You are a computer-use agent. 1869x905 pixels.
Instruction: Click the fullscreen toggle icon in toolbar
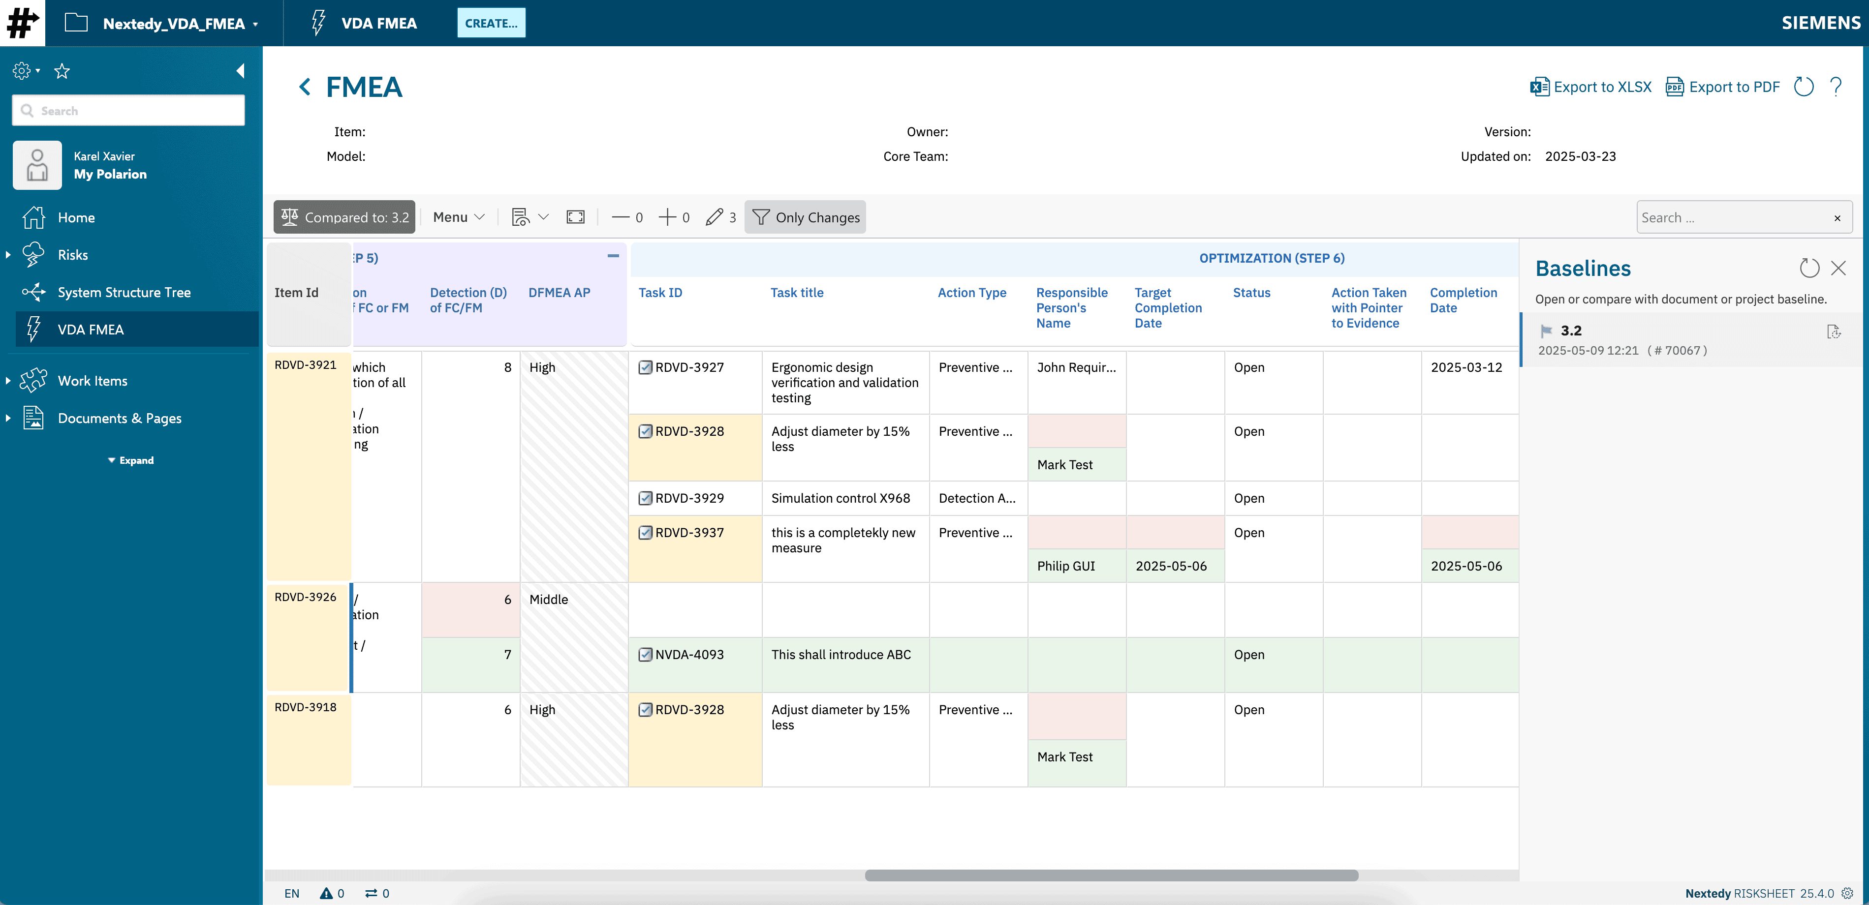[575, 217]
